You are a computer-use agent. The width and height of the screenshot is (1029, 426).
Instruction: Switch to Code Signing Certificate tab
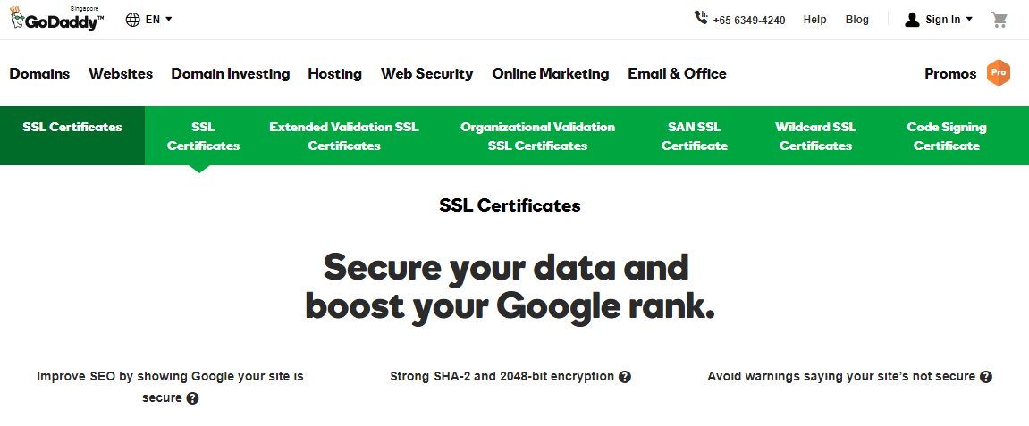pos(947,136)
